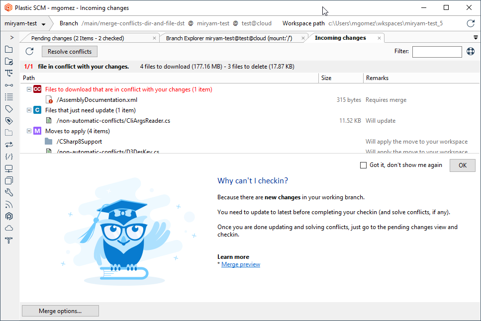Open the Merge preview link
Image resolution: width=481 pixels, height=321 pixels.
click(x=240, y=264)
